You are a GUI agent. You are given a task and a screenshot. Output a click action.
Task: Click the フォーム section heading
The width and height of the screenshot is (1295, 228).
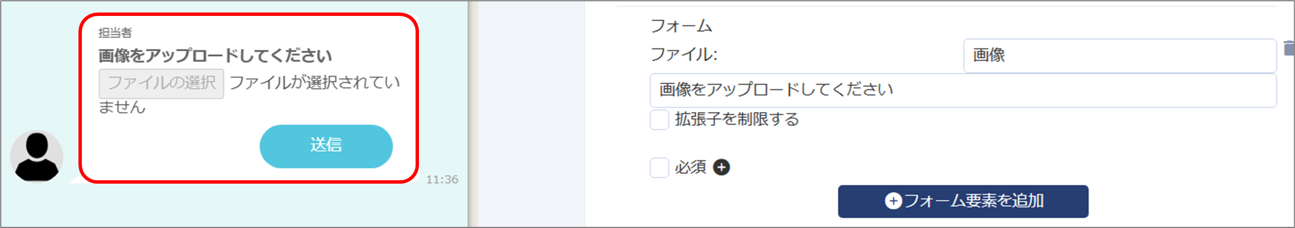click(x=680, y=26)
